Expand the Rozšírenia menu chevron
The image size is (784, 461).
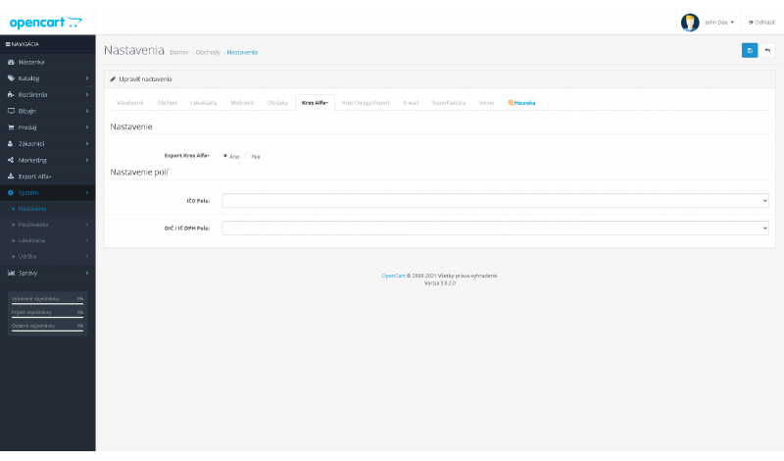(87, 94)
